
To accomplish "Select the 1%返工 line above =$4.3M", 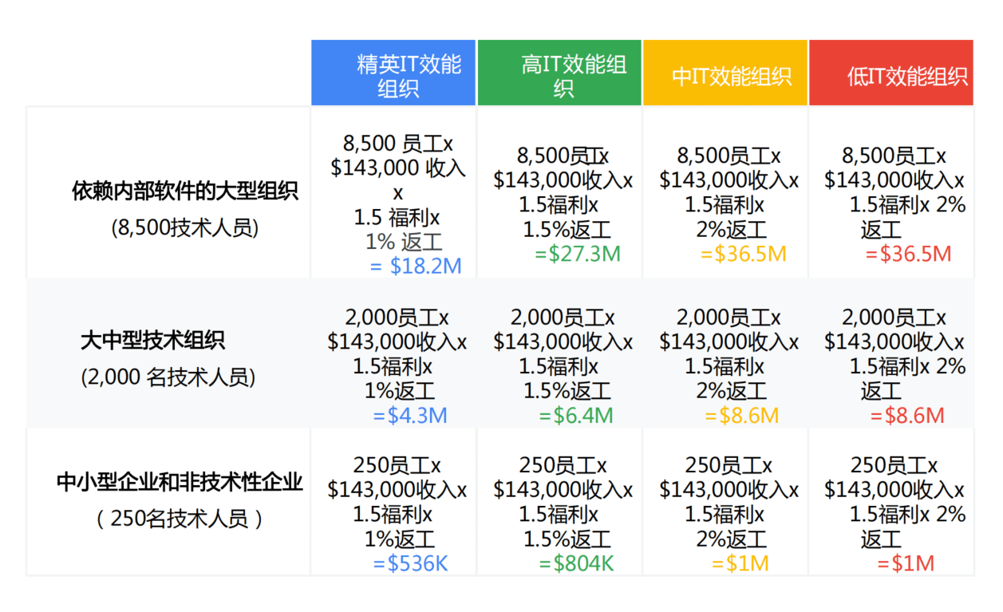I will (400, 391).
